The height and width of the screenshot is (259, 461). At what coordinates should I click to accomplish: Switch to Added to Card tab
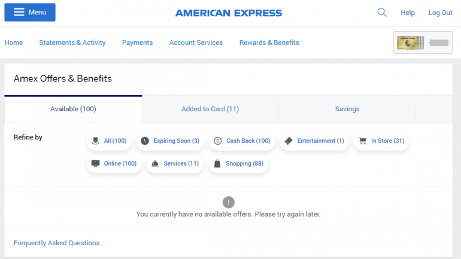pyautogui.click(x=210, y=109)
